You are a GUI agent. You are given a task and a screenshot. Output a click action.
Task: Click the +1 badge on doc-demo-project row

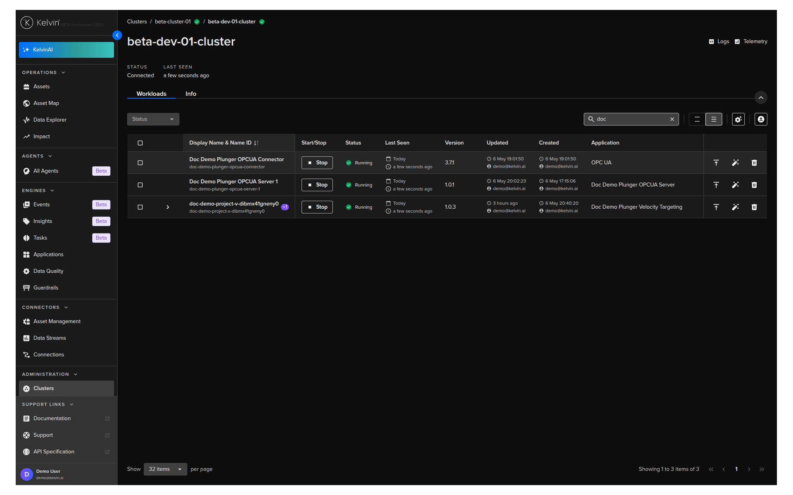[x=285, y=207]
